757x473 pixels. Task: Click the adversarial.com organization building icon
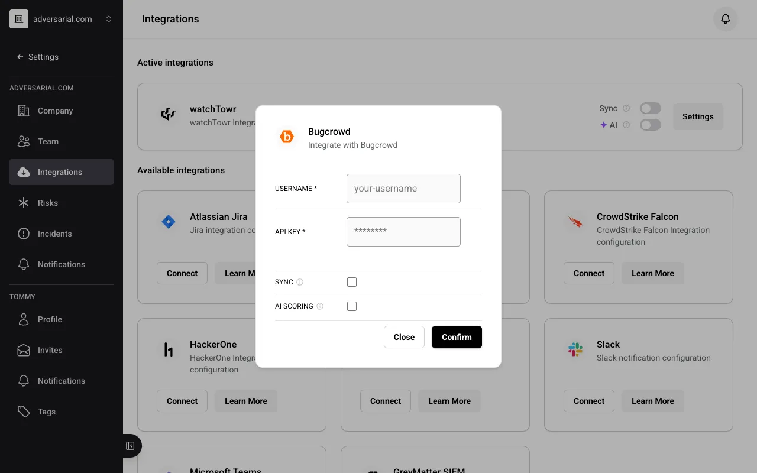(x=19, y=19)
